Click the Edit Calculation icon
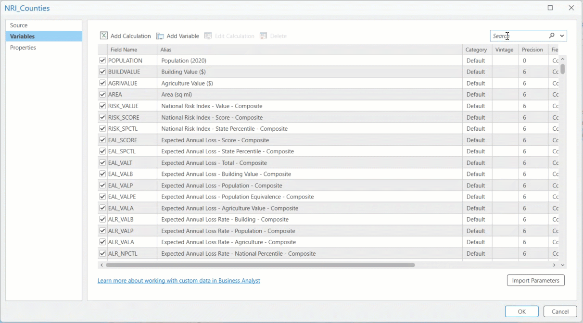Screen dimensions: 583x323 [208, 36]
